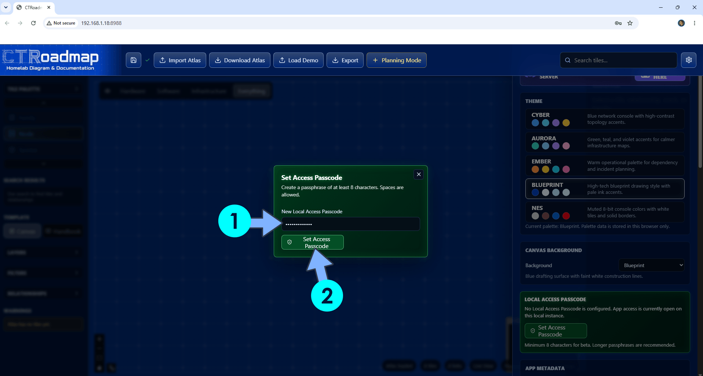Viewport: 703px width, 376px height.
Task: Click the browser forward arrow
Action: 20,23
